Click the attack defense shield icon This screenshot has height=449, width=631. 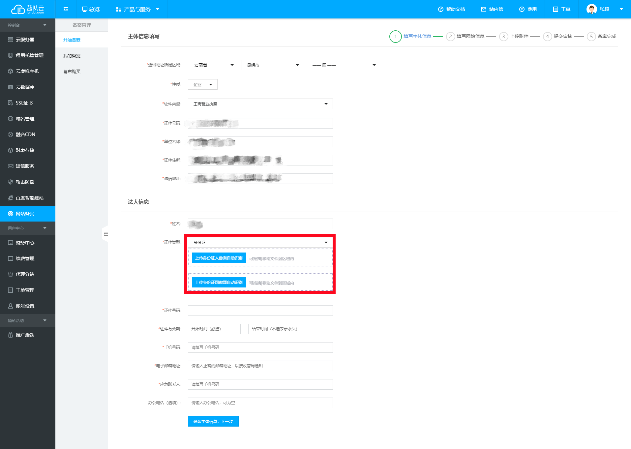11,182
